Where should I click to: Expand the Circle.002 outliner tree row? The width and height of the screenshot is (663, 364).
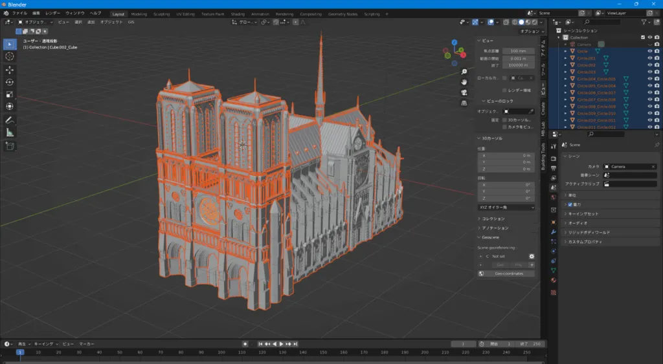565,65
